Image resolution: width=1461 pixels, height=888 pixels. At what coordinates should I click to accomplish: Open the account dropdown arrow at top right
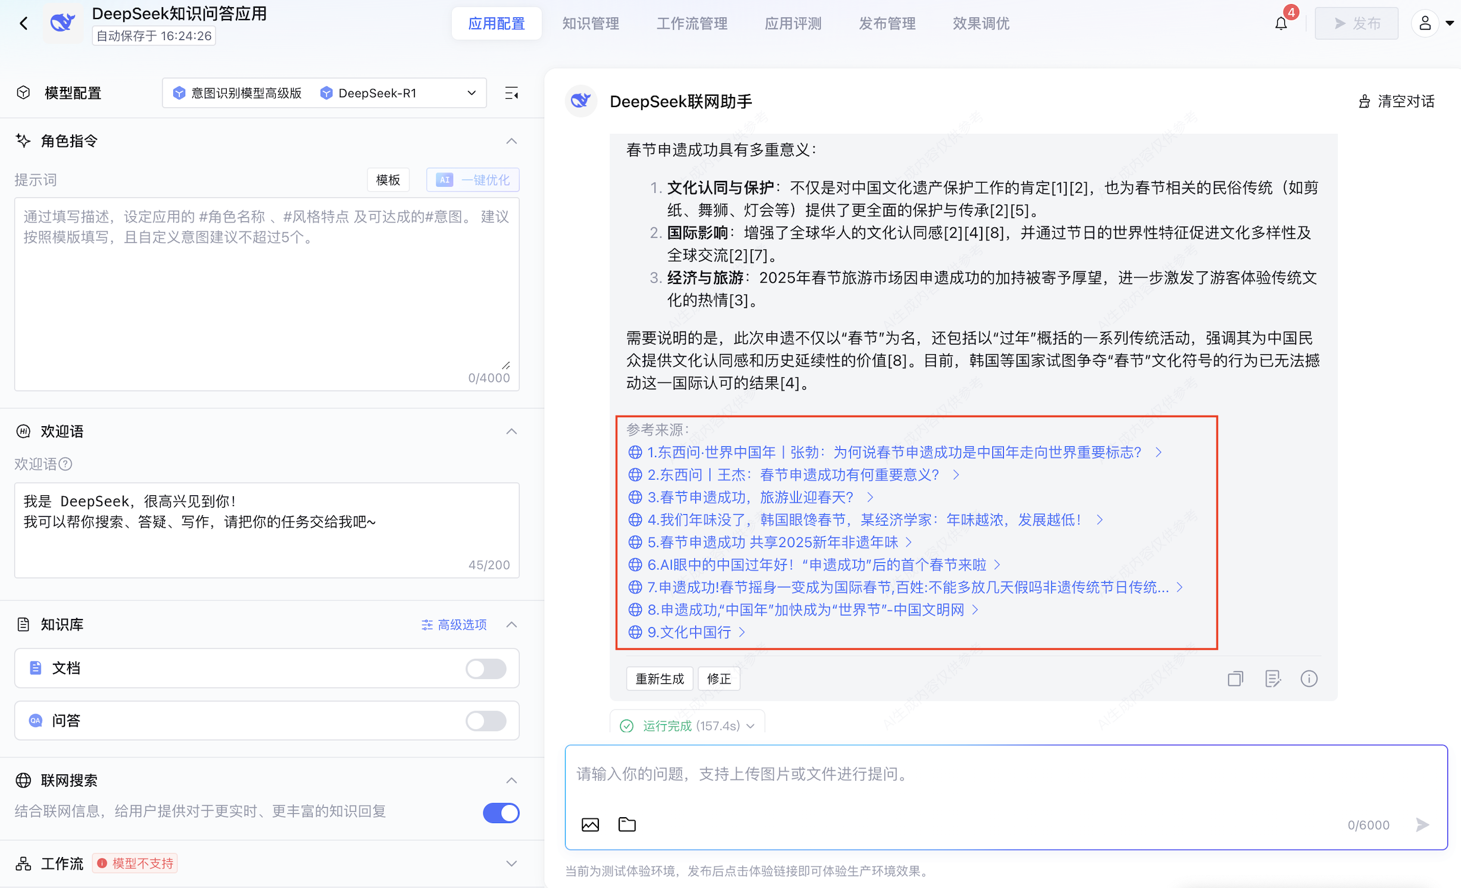(x=1450, y=23)
